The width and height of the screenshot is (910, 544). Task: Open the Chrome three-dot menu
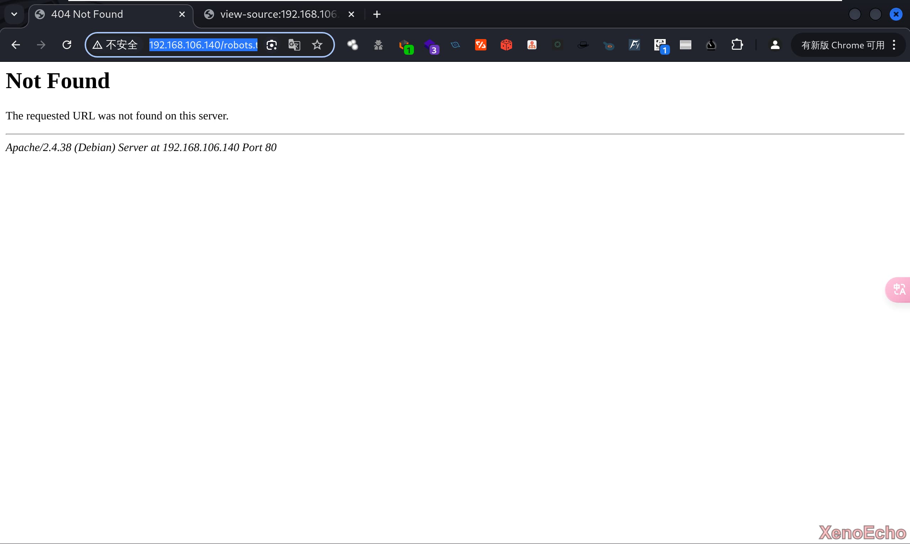894,45
